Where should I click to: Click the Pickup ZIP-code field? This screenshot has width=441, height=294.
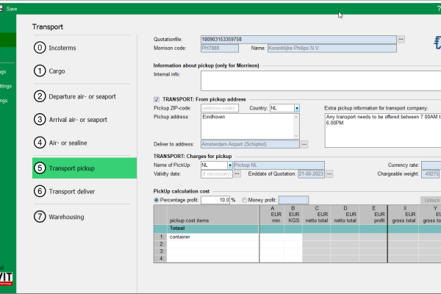[x=220, y=108]
